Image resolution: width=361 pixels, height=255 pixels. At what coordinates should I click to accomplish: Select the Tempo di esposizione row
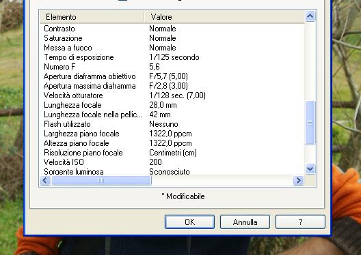click(172, 57)
